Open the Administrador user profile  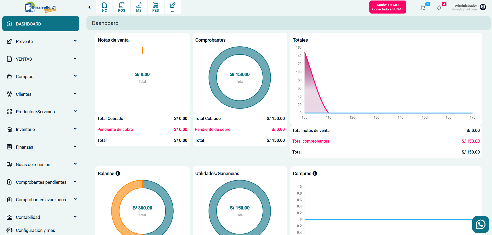pyautogui.click(x=483, y=7)
